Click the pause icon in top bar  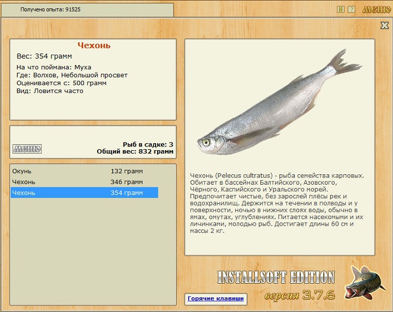(340, 9)
